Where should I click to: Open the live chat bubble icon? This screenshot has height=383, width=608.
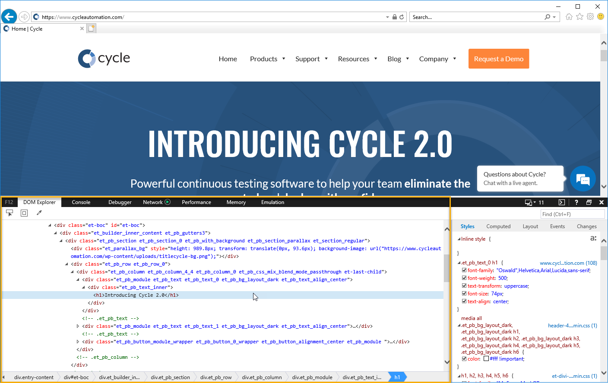pos(583,179)
